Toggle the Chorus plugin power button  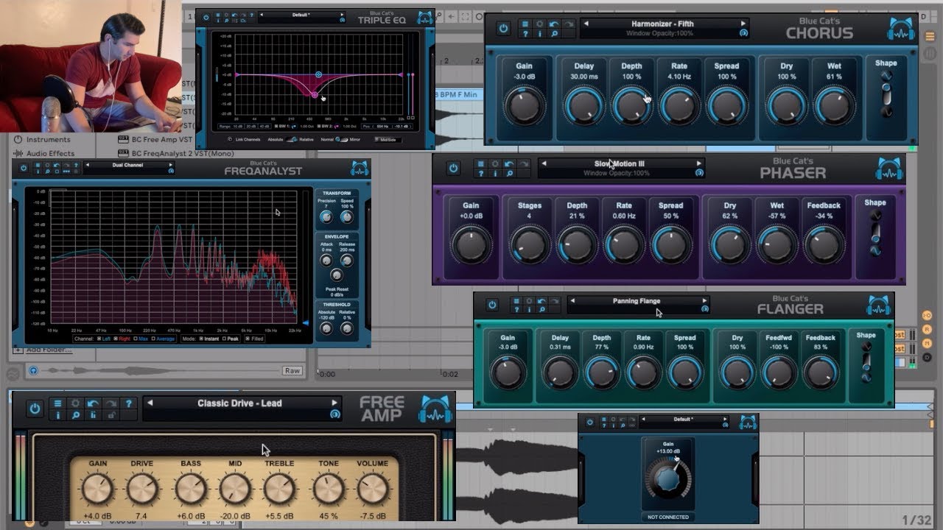click(503, 29)
